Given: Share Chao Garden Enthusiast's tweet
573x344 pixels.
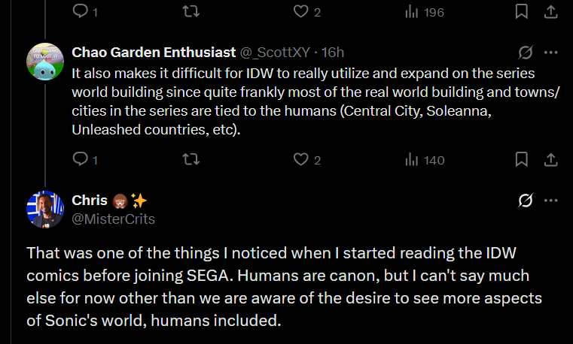Looking at the screenshot, I should 550,159.
